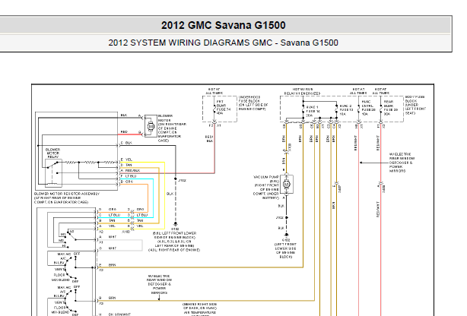
Task: Click the "2012 GMC Savana G1500" page heading
Action: (223, 25)
